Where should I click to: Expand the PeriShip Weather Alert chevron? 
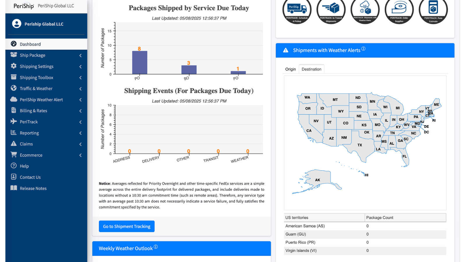click(80, 100)
